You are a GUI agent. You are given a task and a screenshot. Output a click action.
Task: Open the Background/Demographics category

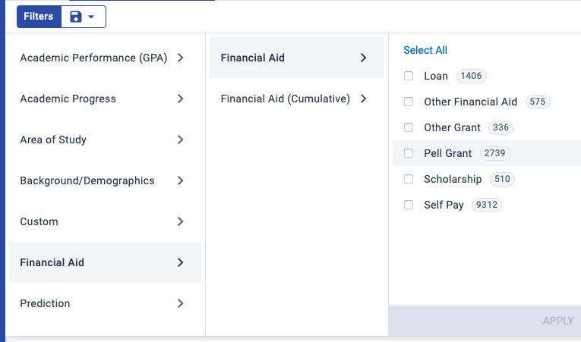click(x=87, y=180)
